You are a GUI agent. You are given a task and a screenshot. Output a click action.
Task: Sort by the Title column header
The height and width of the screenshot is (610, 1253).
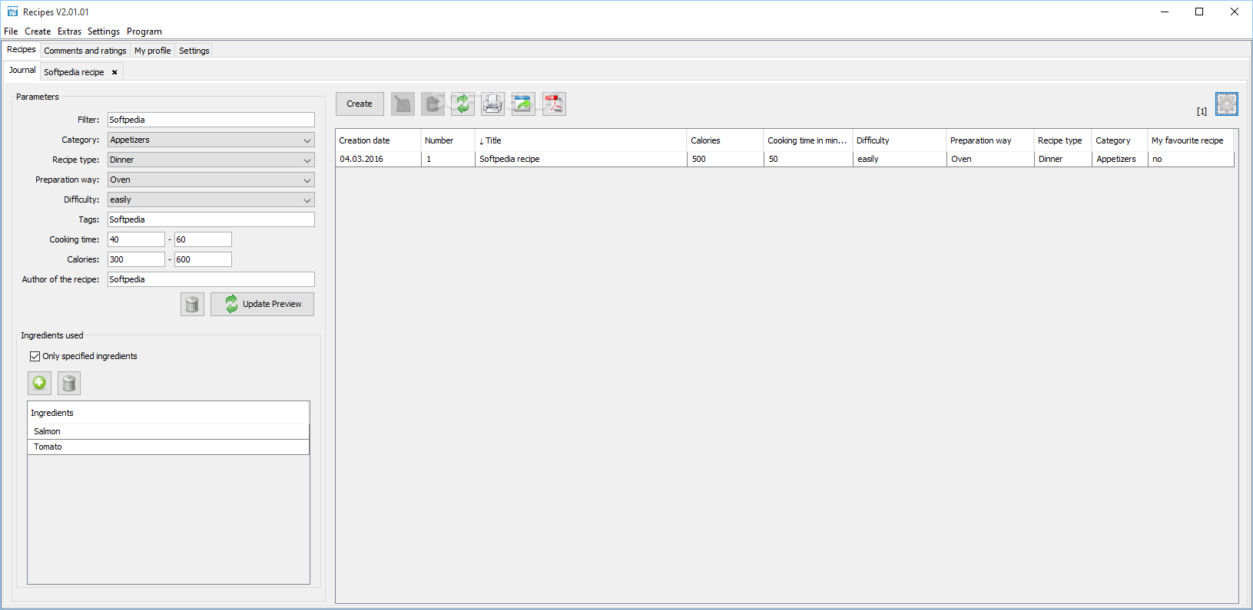tap(581, 140)
